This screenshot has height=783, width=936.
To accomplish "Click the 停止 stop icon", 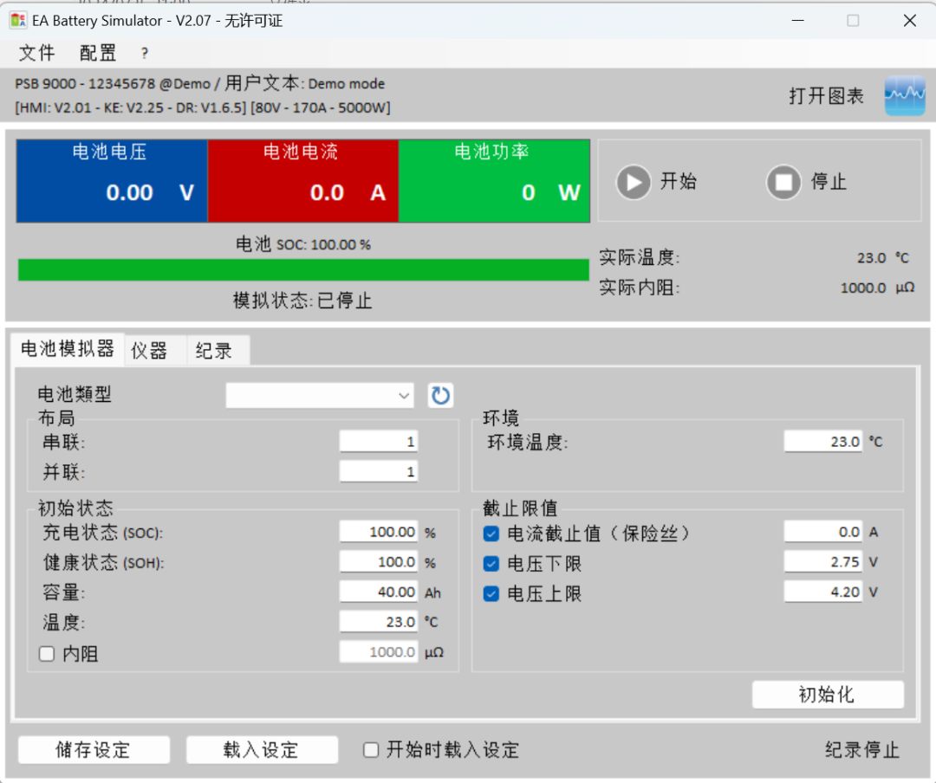I will [783, 183].
